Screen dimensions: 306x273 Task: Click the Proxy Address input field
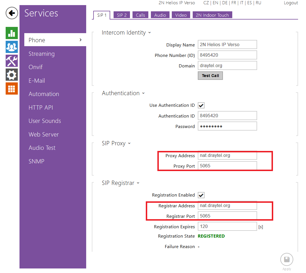(227, 155)
